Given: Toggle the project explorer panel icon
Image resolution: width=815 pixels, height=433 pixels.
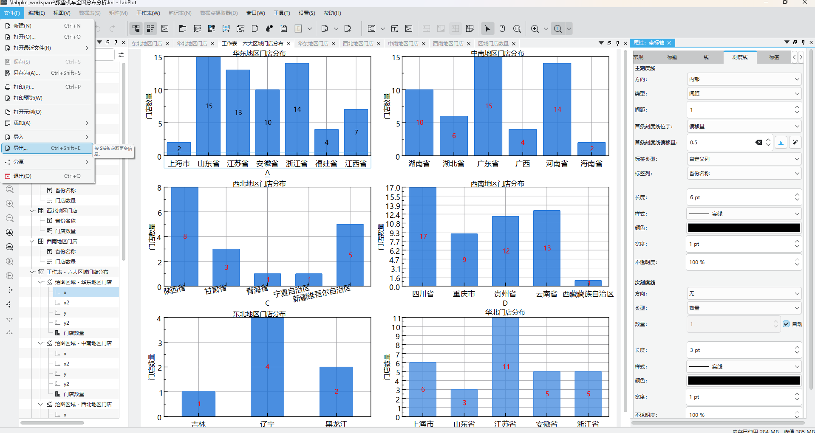Looking at the screenshot, I should pos(136,28).
